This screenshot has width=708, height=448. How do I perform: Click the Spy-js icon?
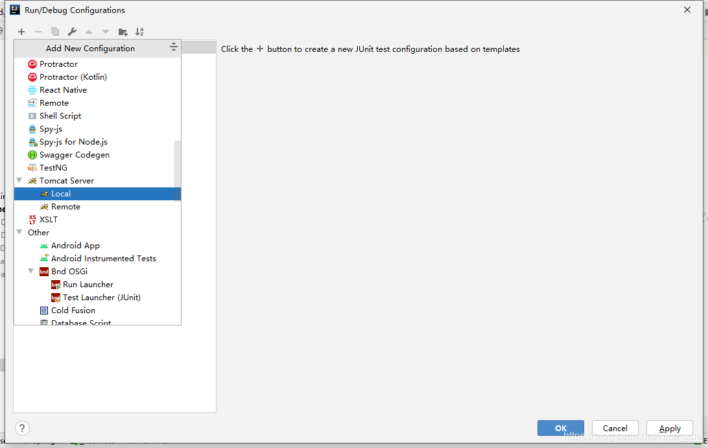[32, 129]
